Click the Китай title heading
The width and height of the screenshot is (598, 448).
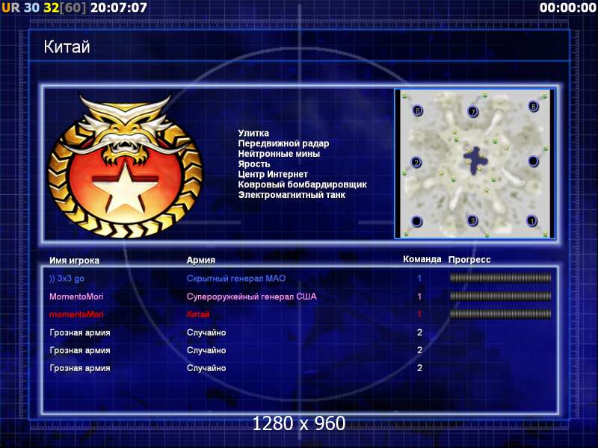tap(67, 47)
